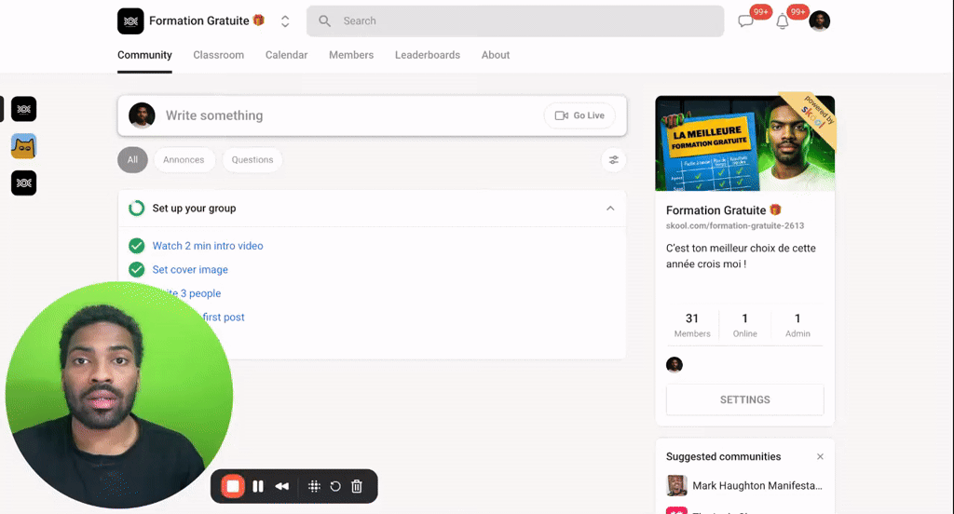The image size is (954, 514).
Task: Open the notifications bell
Action: tap(783, 22)
